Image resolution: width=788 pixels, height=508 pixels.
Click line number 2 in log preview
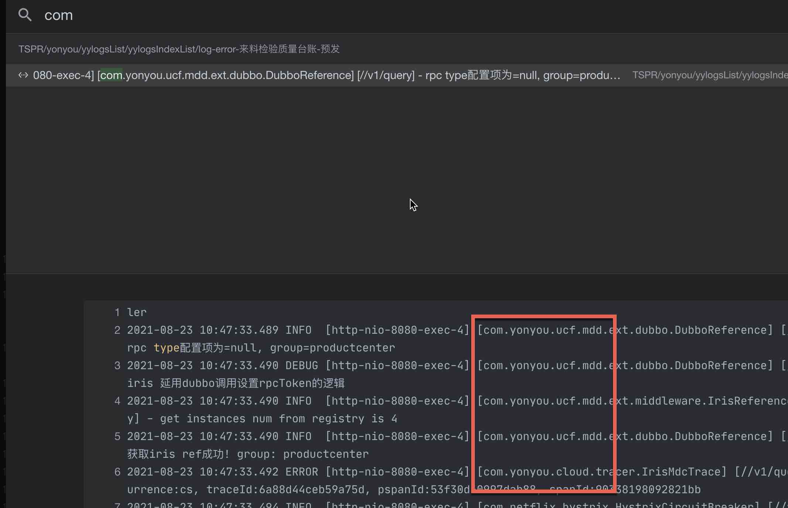pos(117,330)
